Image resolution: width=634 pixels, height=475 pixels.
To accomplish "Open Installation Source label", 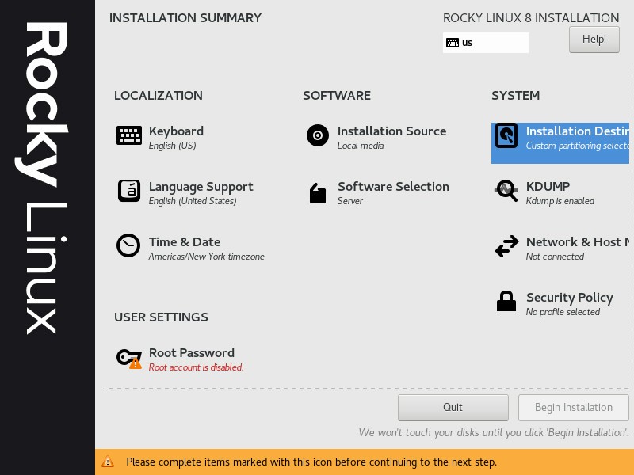I will click(391, 131).
